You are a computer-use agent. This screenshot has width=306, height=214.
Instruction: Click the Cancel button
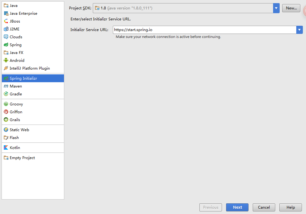tap(264, 207)
